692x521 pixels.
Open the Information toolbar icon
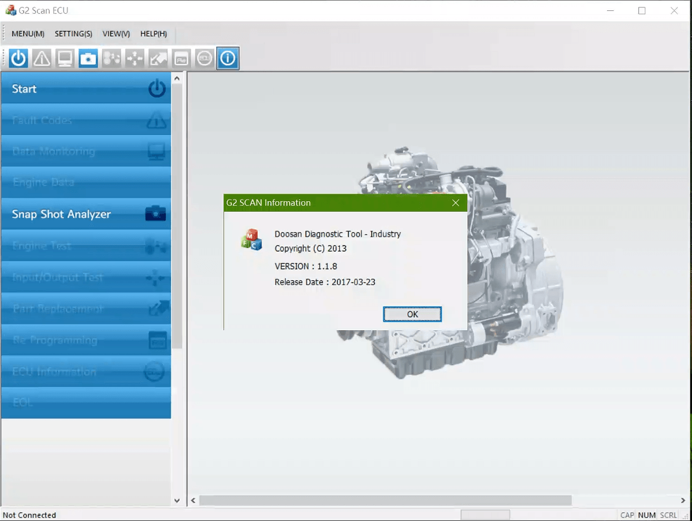tap(228, 58)
